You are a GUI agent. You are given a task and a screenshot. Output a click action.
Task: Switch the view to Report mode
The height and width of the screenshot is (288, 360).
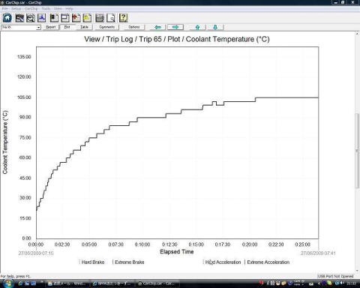click(51, 27)
